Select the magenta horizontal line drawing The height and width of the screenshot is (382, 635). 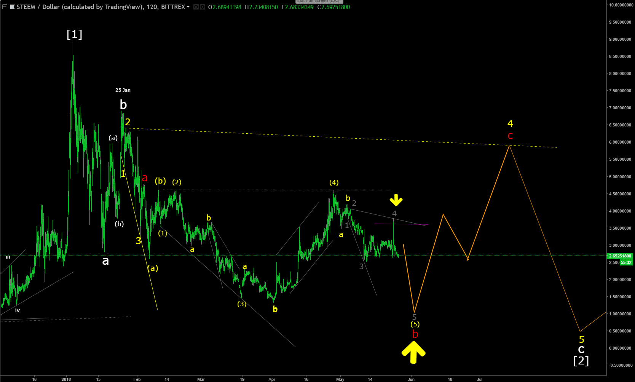click(x=401, y=224)
